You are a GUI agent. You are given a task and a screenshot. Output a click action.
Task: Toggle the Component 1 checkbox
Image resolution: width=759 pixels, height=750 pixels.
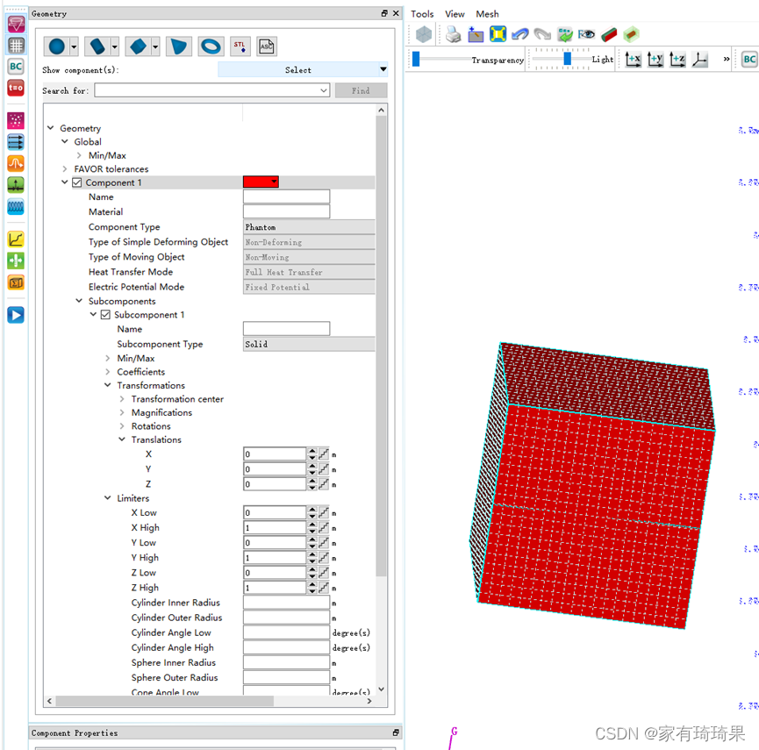pyautogui.click(x=76, y=182)
